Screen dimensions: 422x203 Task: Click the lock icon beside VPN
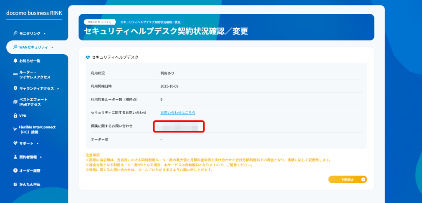click(15, 115)
